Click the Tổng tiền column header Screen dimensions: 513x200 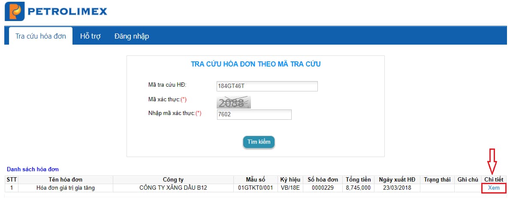pos(358,180)
